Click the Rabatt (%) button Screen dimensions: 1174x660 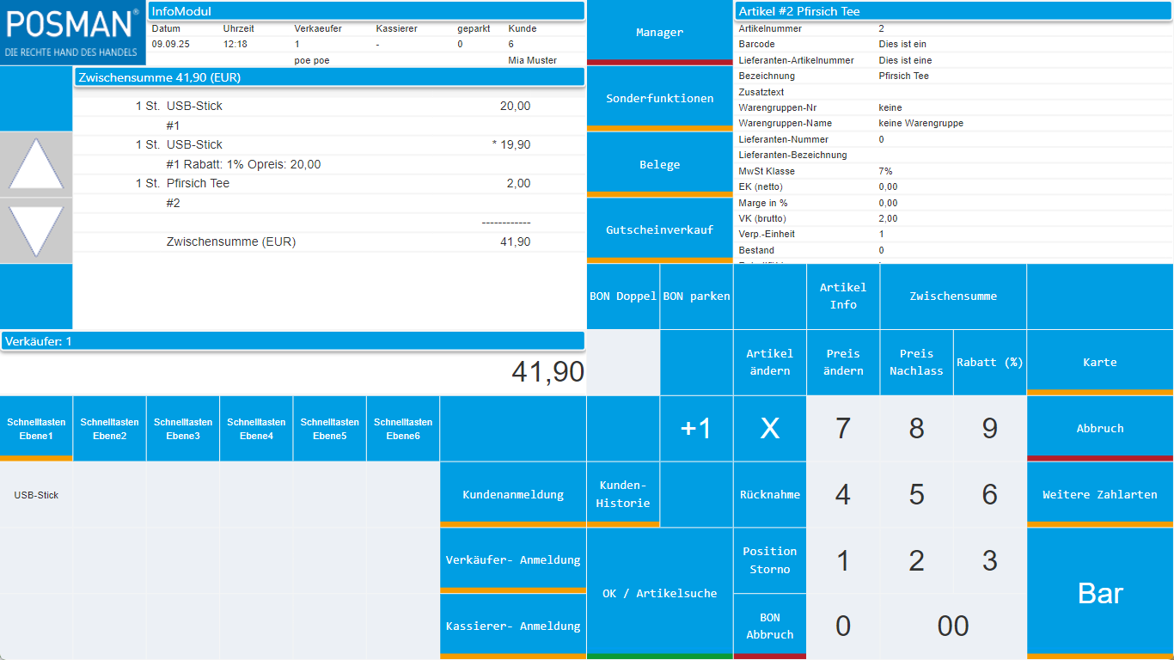click(x=989, y=362)
